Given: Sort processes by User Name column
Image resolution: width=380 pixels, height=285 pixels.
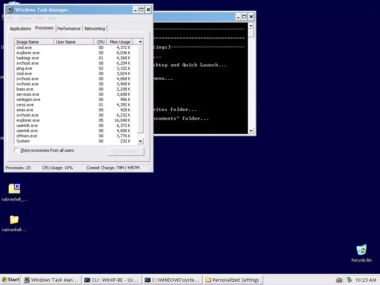Looking at the screenshot, I should [74, 42].
